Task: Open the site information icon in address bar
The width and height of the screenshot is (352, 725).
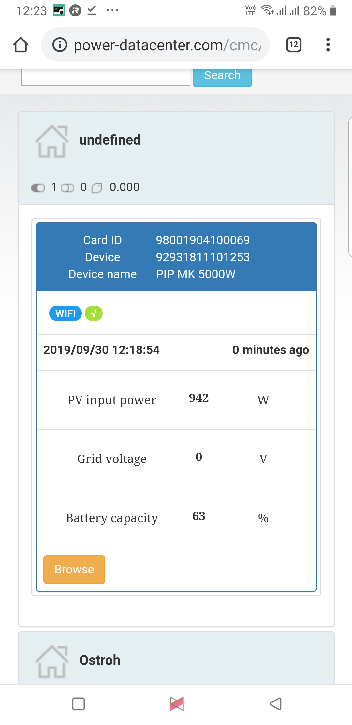Action: coord(60,45)
